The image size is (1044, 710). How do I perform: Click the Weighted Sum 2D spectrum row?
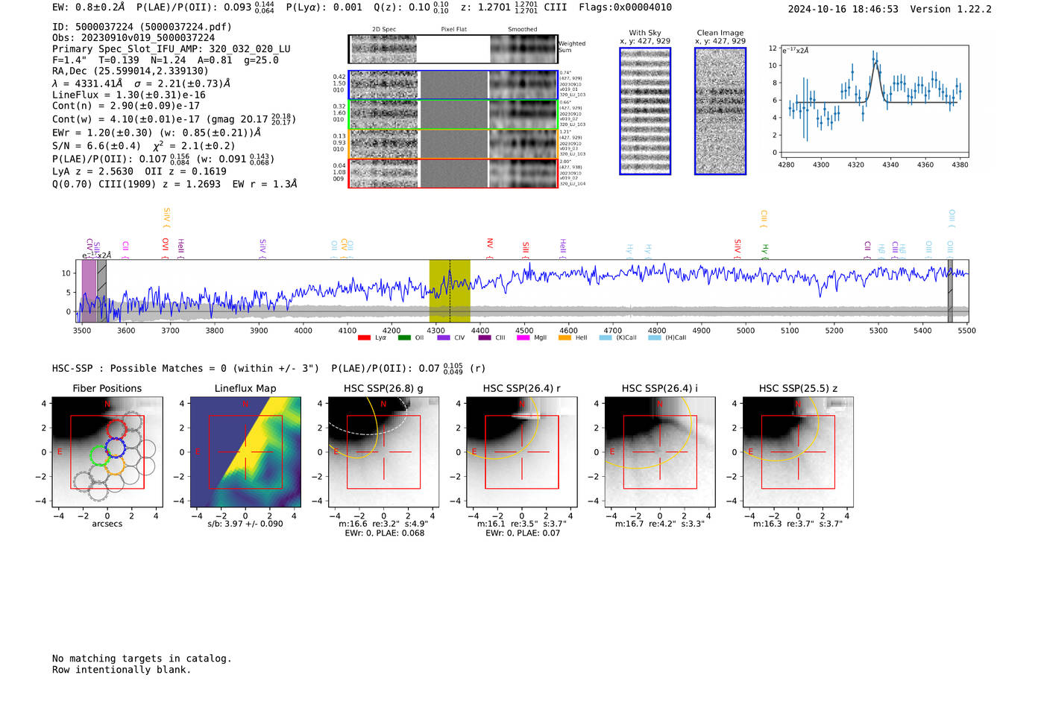coord(453,49)
